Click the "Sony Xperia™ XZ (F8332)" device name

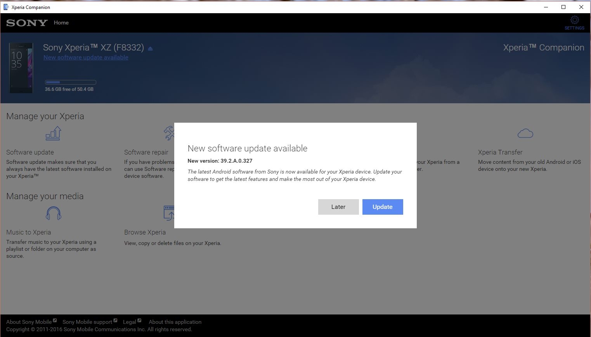pyautogui.click(x=94, y=47)
